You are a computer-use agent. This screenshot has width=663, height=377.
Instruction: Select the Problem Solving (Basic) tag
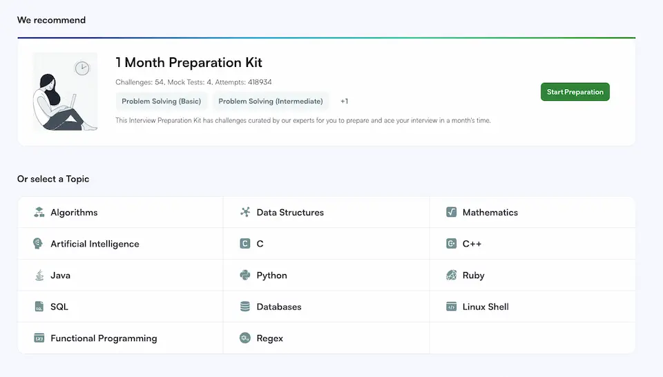click(161, 101)
